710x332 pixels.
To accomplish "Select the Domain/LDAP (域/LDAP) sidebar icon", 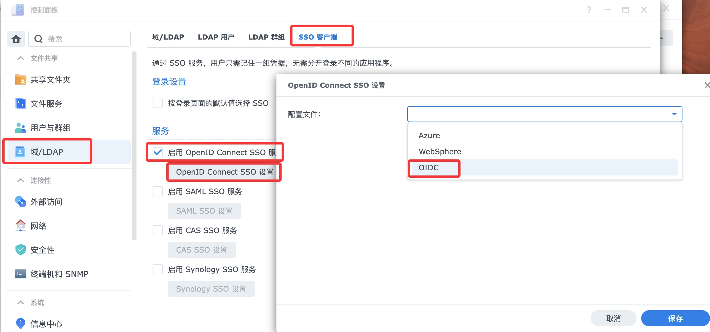I will 20,152.
